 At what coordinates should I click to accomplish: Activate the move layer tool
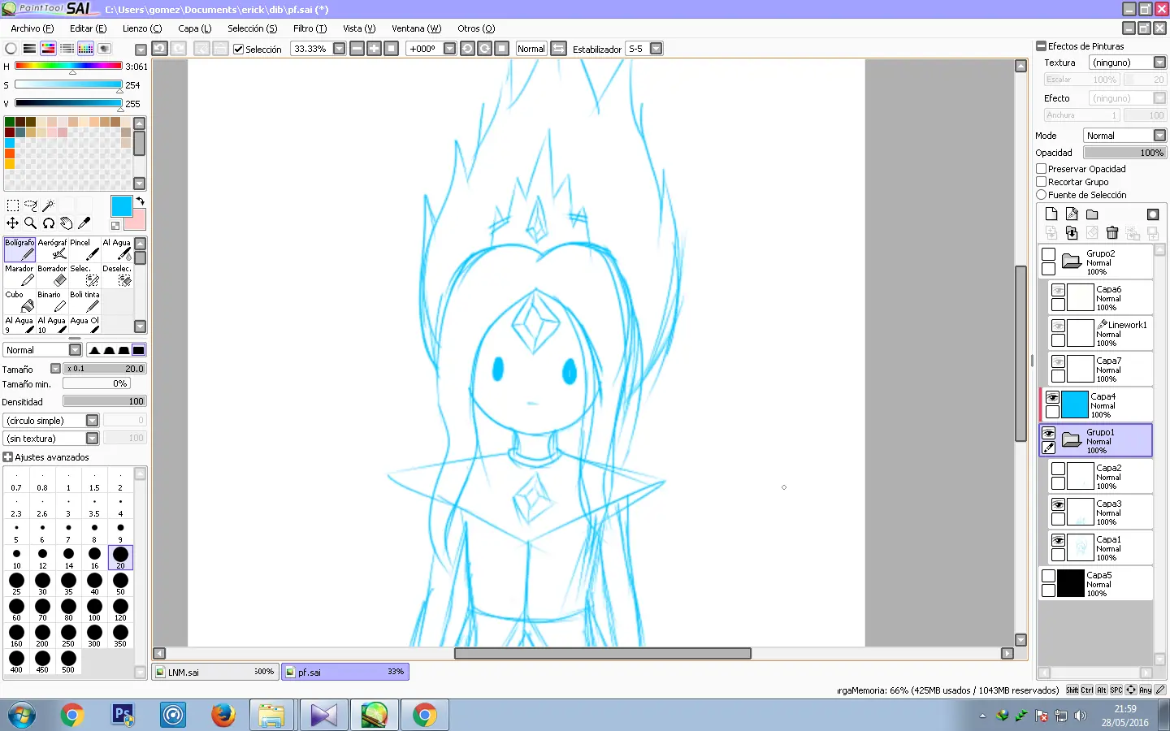12,223
